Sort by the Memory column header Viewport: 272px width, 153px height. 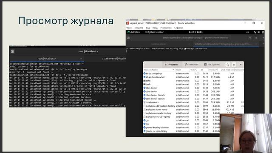(x=214, y=70)
